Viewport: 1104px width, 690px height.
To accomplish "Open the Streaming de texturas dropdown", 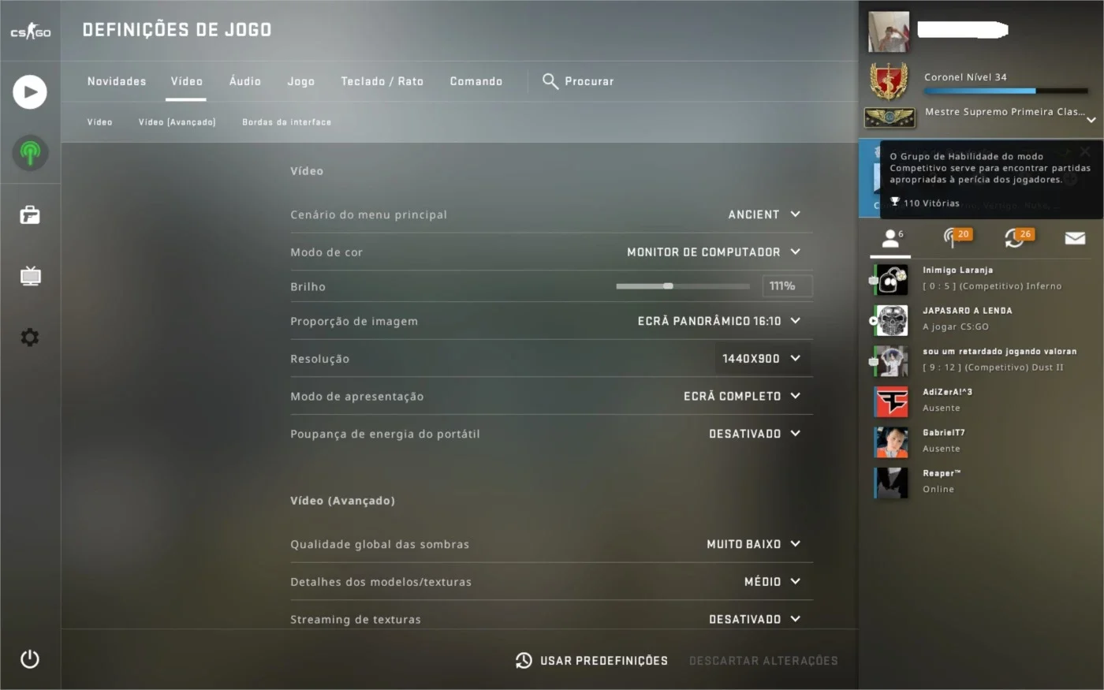I will tap(755, 619).
